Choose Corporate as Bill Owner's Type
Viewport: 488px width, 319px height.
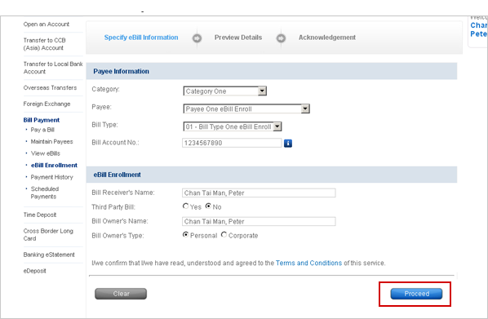tap(224, 235)
